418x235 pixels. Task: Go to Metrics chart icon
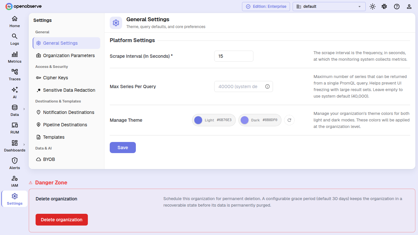(x=15, y=54)
